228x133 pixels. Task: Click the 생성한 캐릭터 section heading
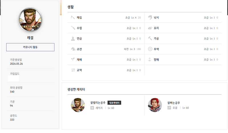pos(76,89)
